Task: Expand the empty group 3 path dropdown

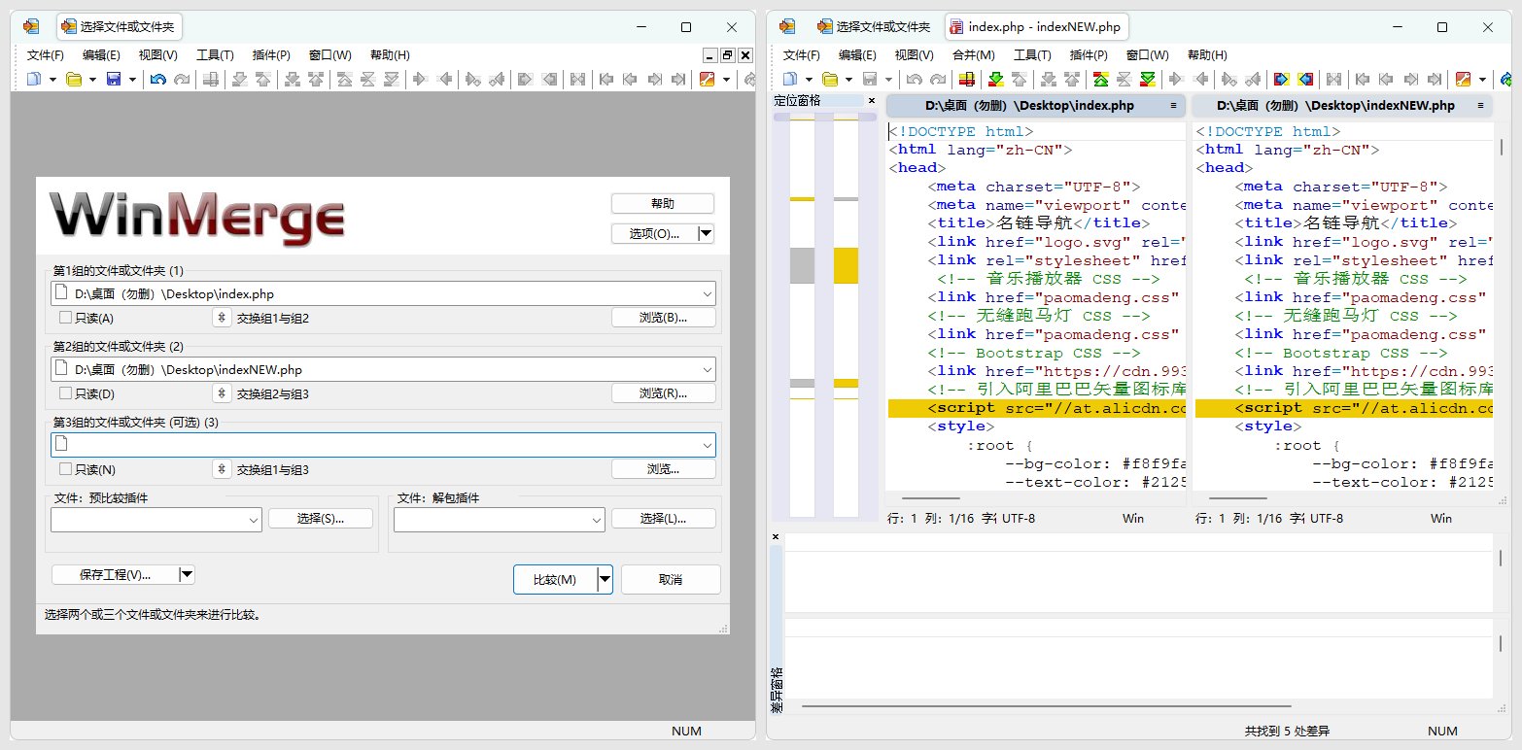Action: 707,445
